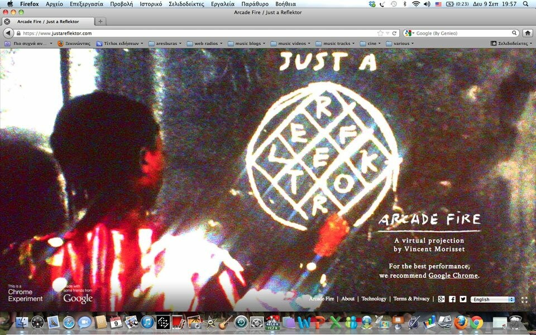Bookmark the page with the star icon
Image resolution: width=536 pixels, height=335 pixels.
pos(380,33)
